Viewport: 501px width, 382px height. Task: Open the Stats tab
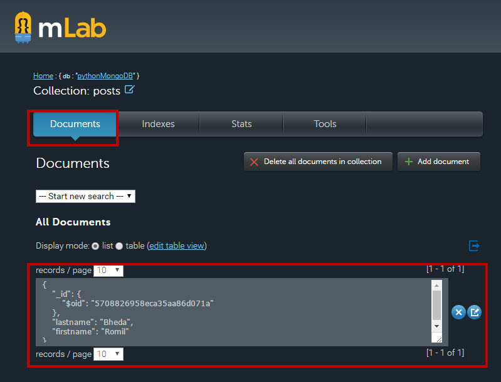[x=241, y=124]
